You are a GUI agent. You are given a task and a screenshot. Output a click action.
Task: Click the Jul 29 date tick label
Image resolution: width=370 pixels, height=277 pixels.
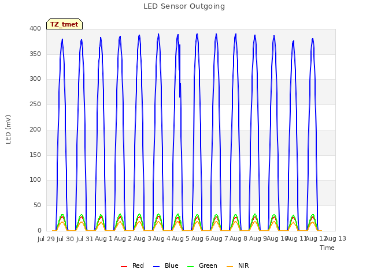(46, 239)
